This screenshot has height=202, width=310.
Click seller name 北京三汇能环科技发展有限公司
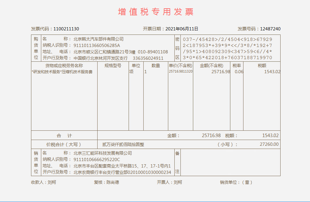103,153
